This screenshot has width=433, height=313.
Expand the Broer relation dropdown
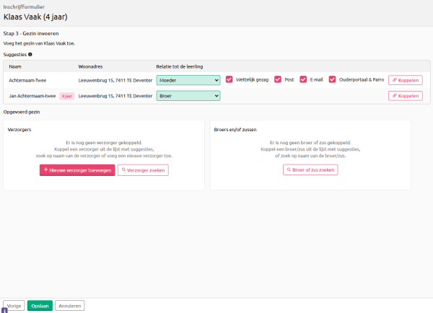coord(188,95)
